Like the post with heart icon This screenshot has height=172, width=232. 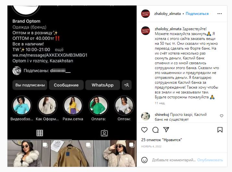click(144, 130)
